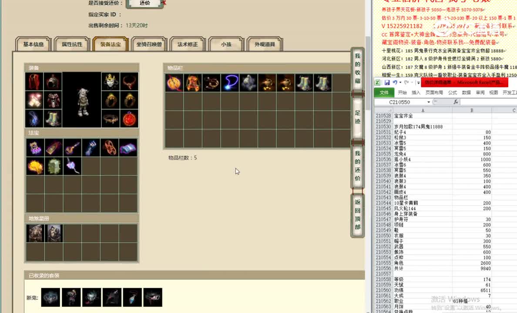Select the blue scroll 法宝 icon
Viewport: 517px width, 313px height.
[x=128, y=148]
